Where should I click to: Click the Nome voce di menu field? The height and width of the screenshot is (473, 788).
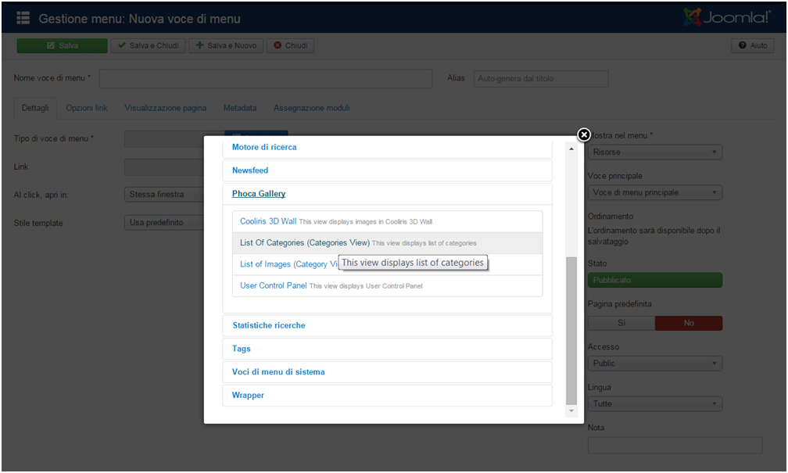click(x=265, y=79)
